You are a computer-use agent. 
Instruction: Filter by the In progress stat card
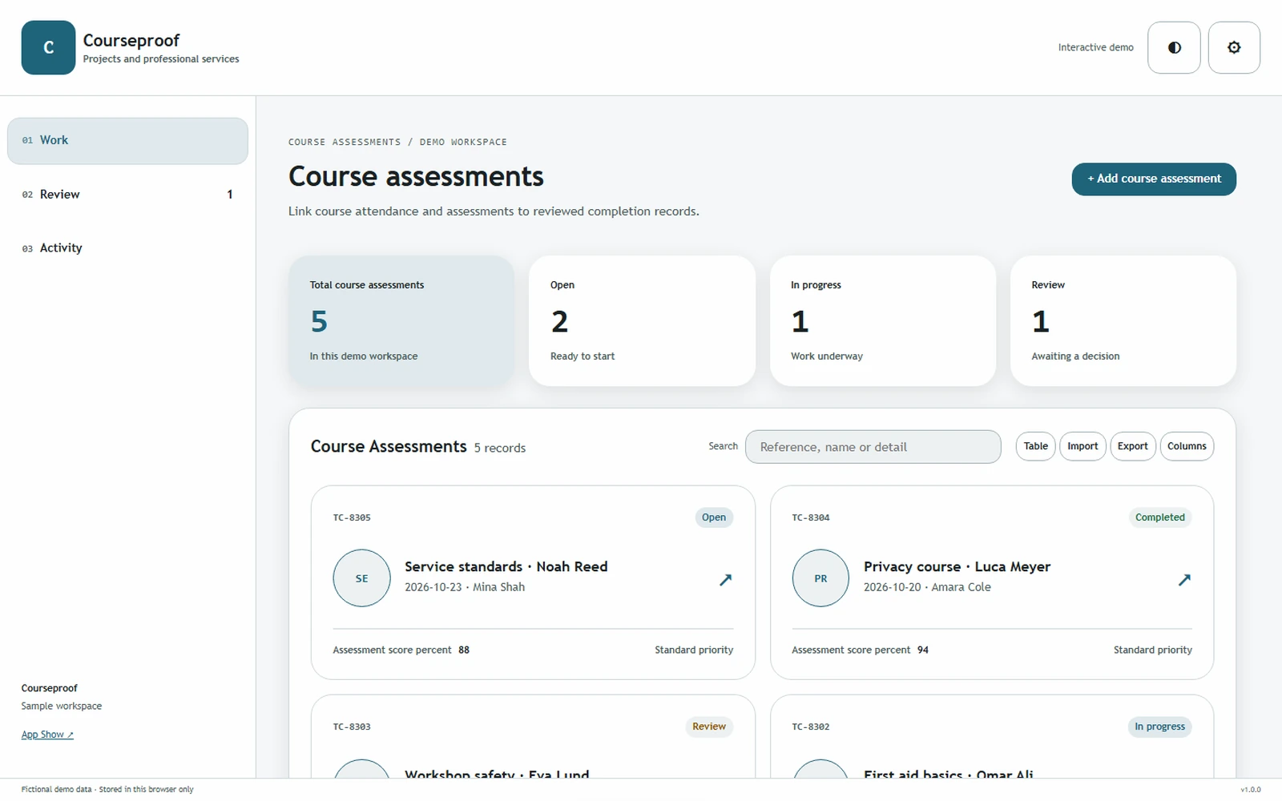pyautogui.click(x=883, y=321)
